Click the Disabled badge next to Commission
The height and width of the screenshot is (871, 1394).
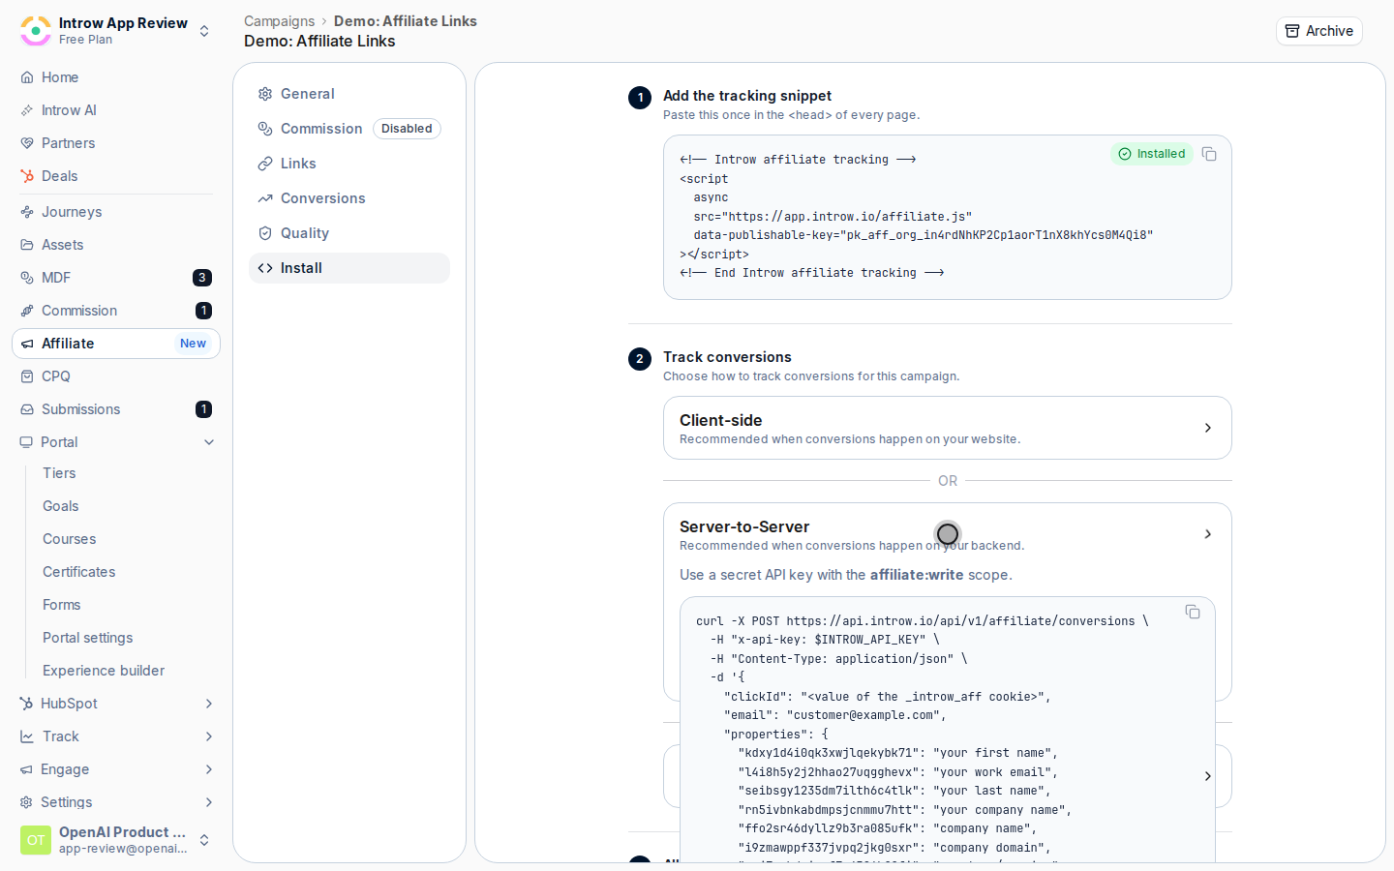coord(407,129)
